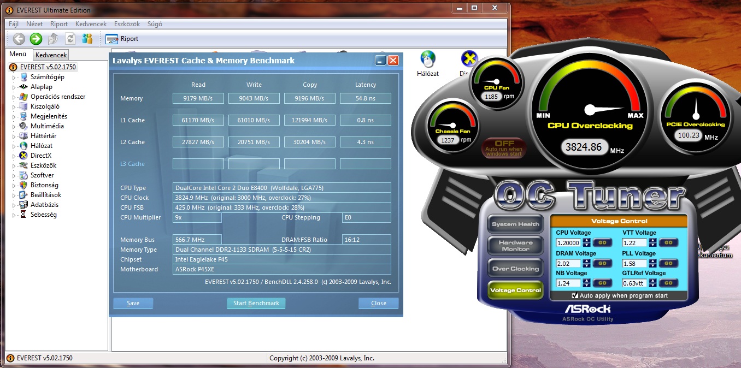
Task: Click Save in benchmark dialog
Action: [x=133, y=303]
